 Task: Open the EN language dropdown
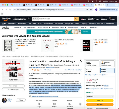[x=83, y=19]
